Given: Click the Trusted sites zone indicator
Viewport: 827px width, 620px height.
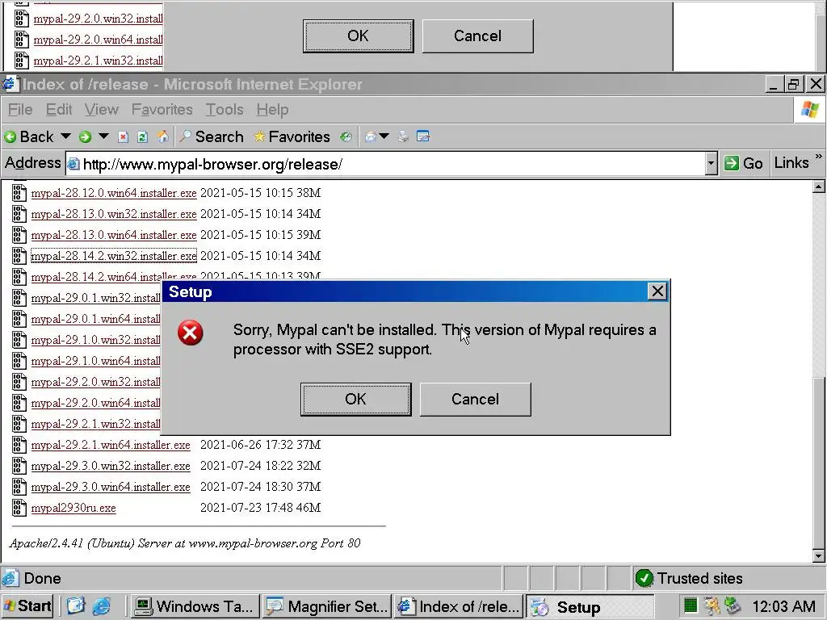Looking at the screenshot, I should click(690, 578).
